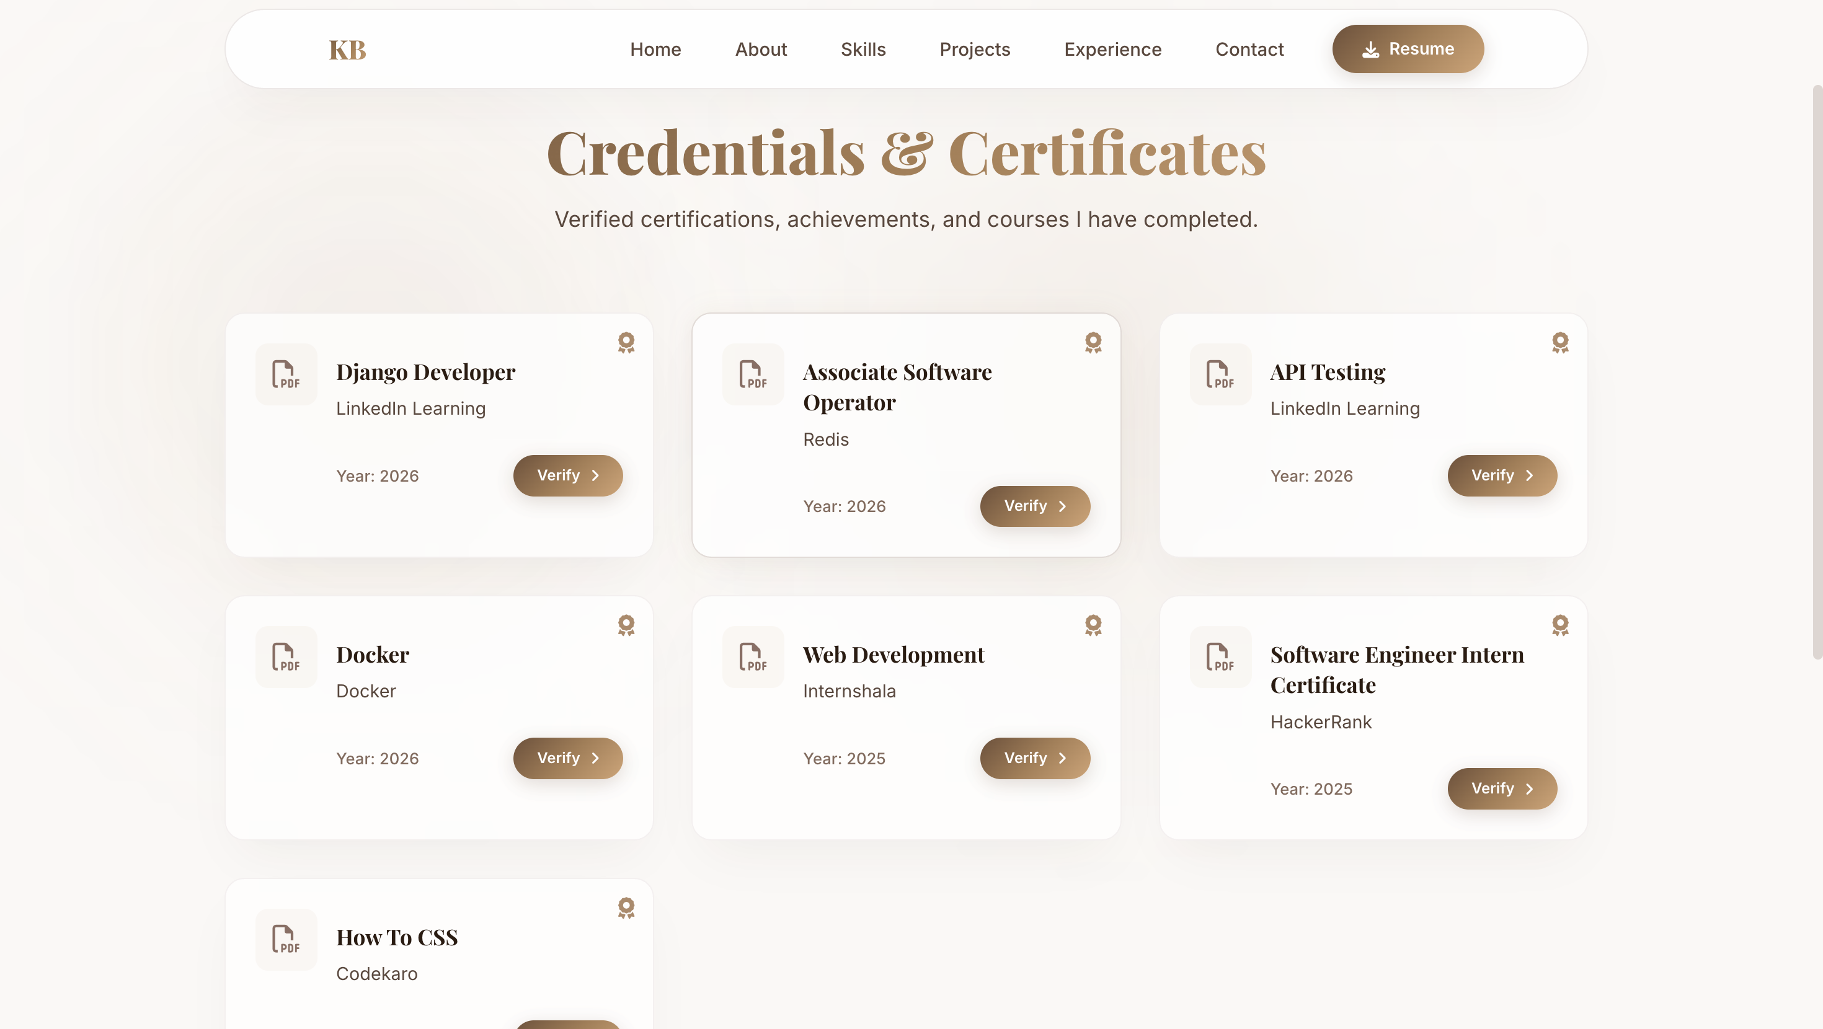Click the KB logo in navbar
This screenshot has width=1823, height=1029.
click(347, 50)
